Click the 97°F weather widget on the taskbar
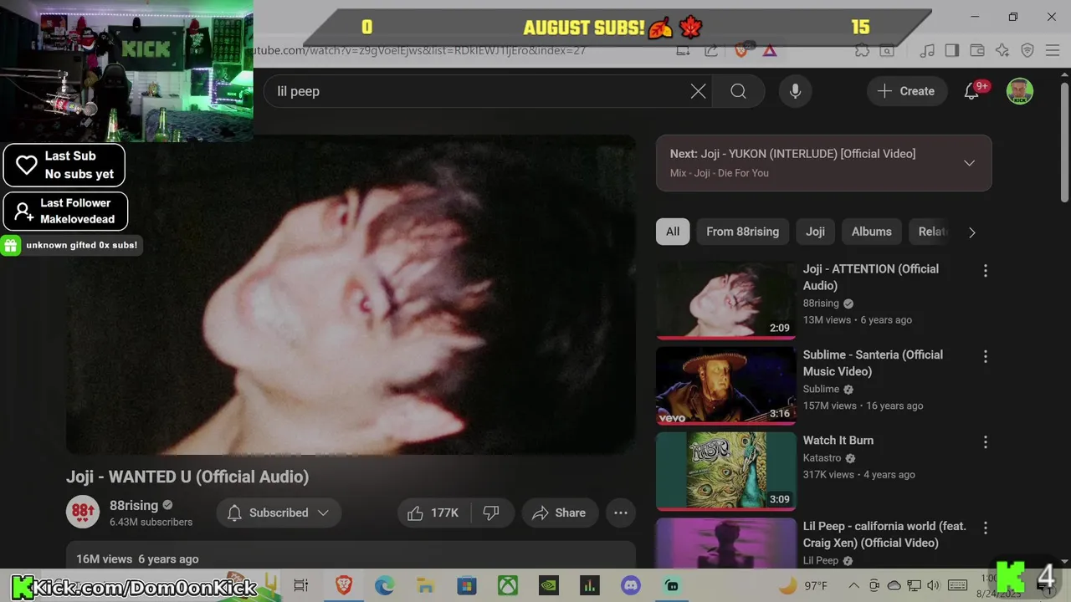Screen dimensions: 1071x602 (x=803, y=585)
